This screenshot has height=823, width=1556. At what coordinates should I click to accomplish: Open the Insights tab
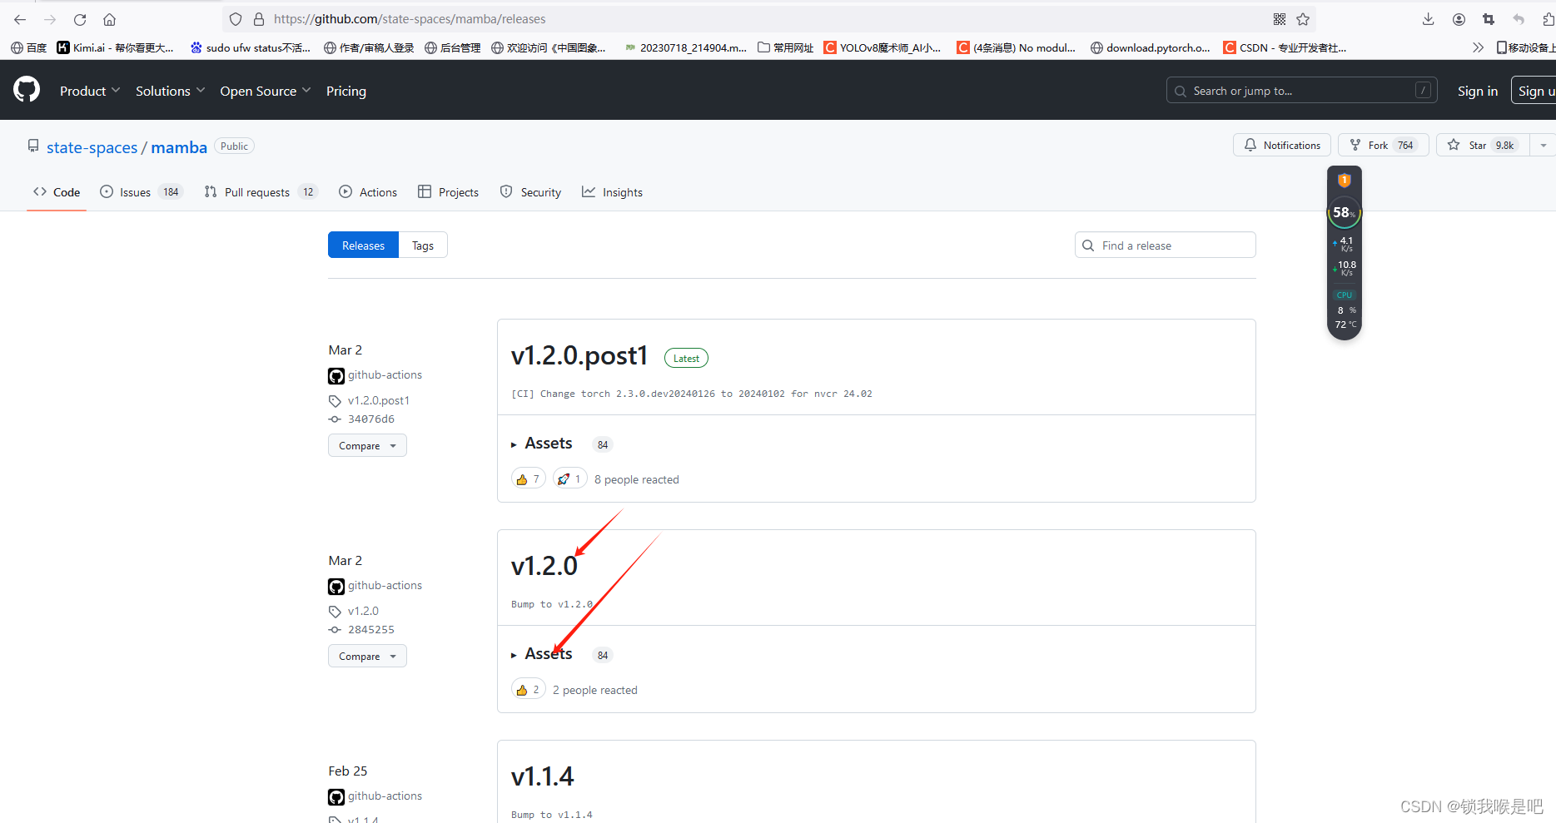[x=612, y=192]
